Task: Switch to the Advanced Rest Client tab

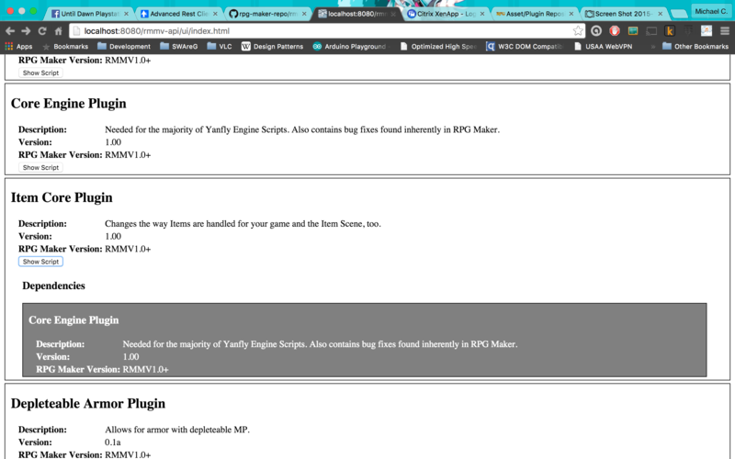Action: (177, 15)
